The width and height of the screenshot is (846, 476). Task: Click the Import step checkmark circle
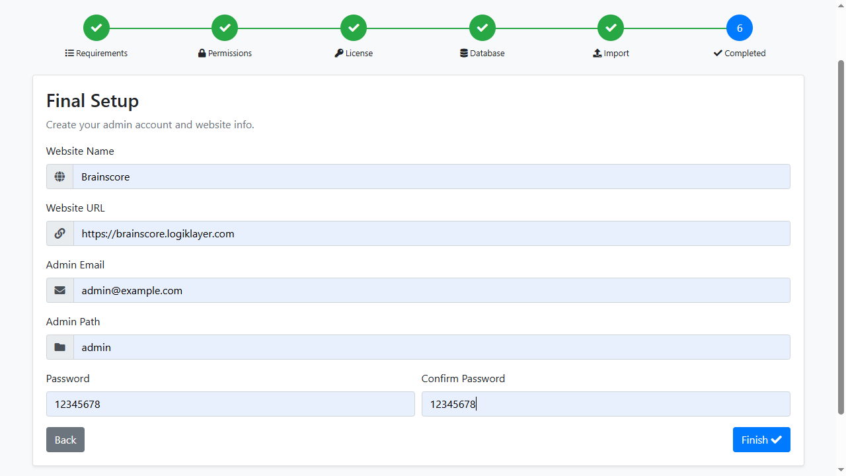[611, 28]
